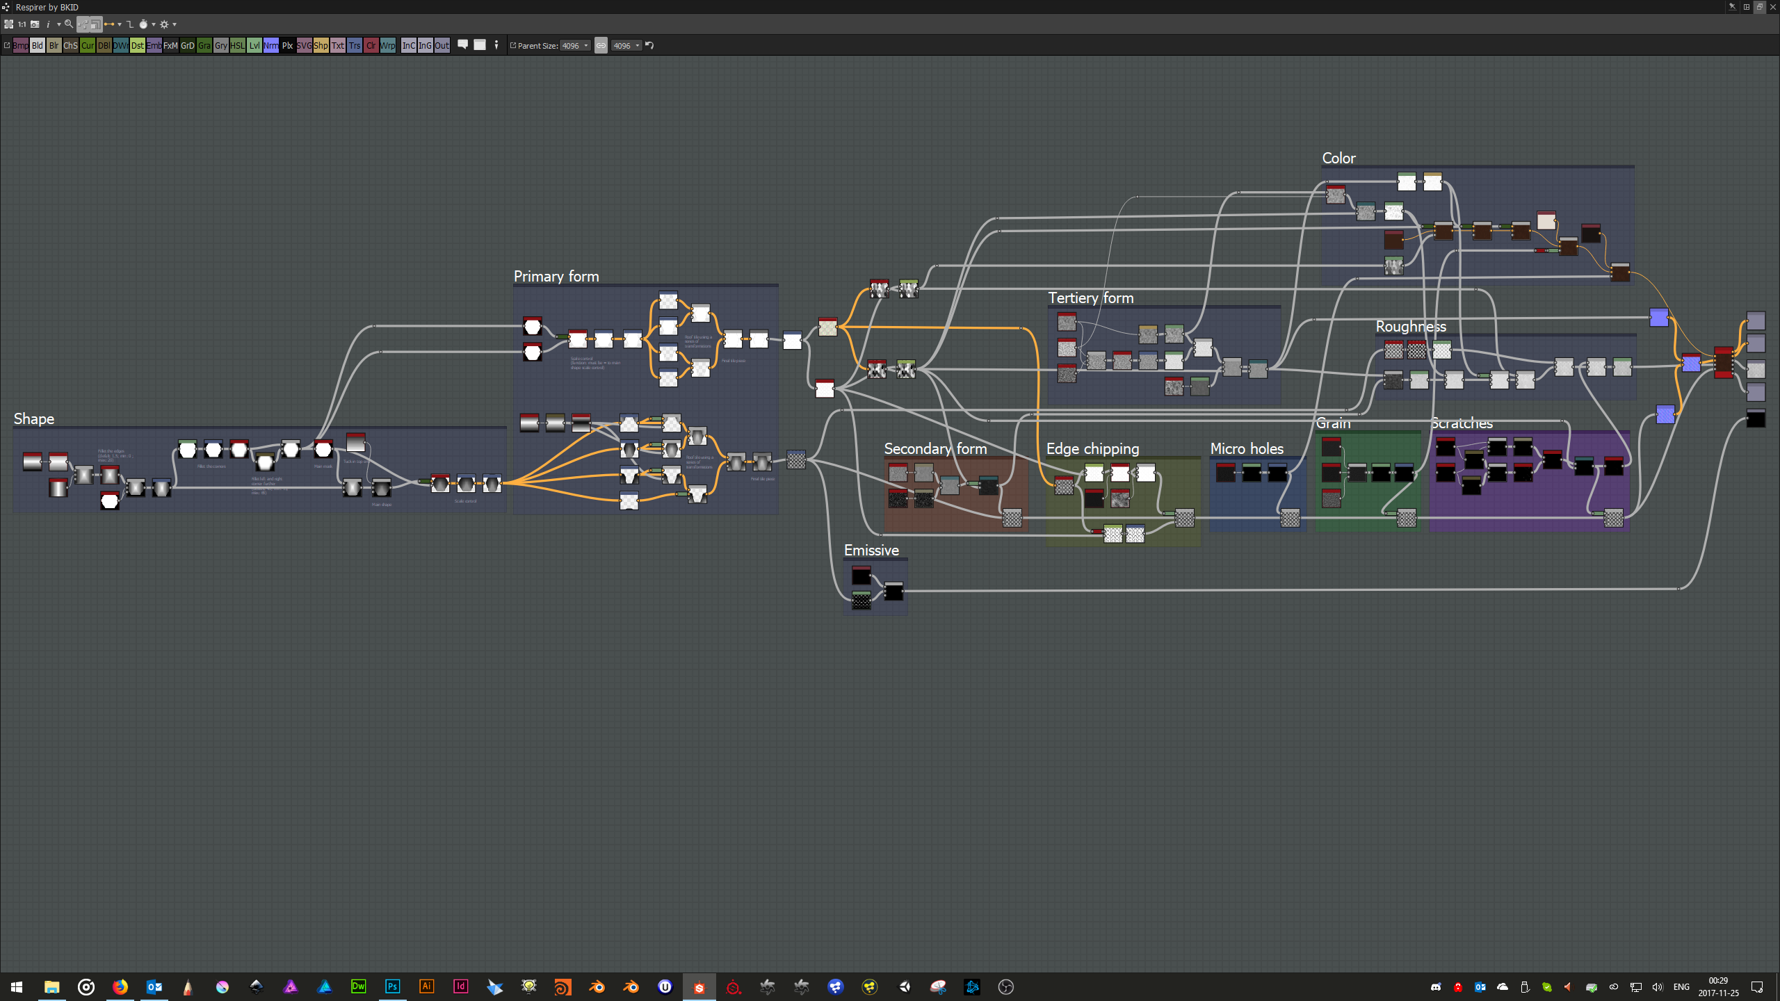The width and height of the screenshot is (1780, 1001).
Task: Click the graph snapshot camera icon
Action: 35,24
